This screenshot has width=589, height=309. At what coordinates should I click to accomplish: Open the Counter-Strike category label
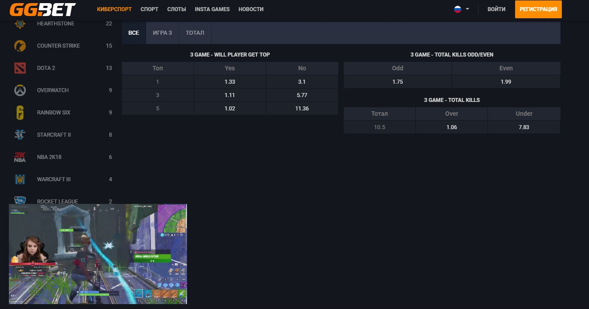(58, 46)
